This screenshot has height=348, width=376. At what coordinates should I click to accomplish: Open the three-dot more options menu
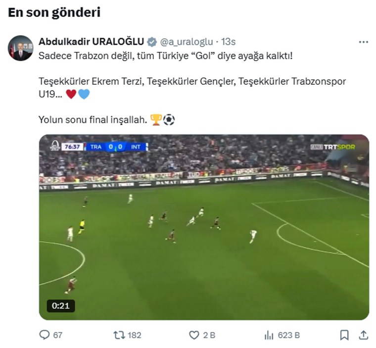(x=364, y=42)
